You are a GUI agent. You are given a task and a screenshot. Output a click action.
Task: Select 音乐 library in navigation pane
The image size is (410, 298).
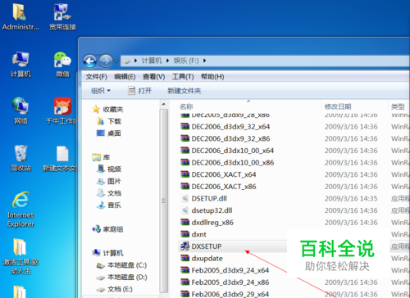(x=109, y=205)
